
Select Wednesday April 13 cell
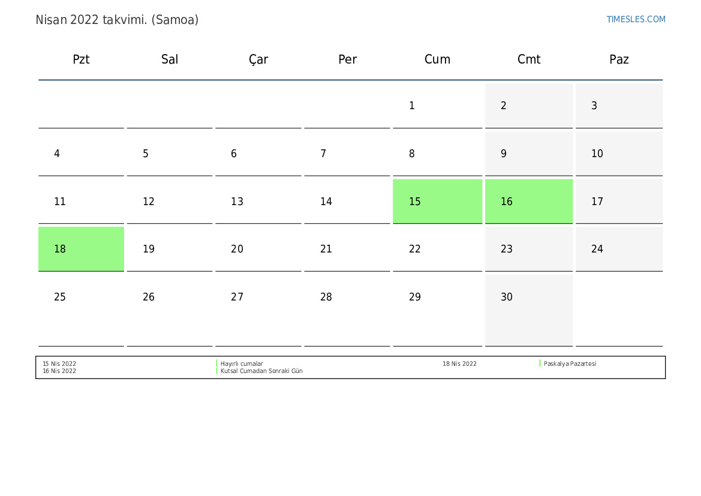(x=258, y=202)
